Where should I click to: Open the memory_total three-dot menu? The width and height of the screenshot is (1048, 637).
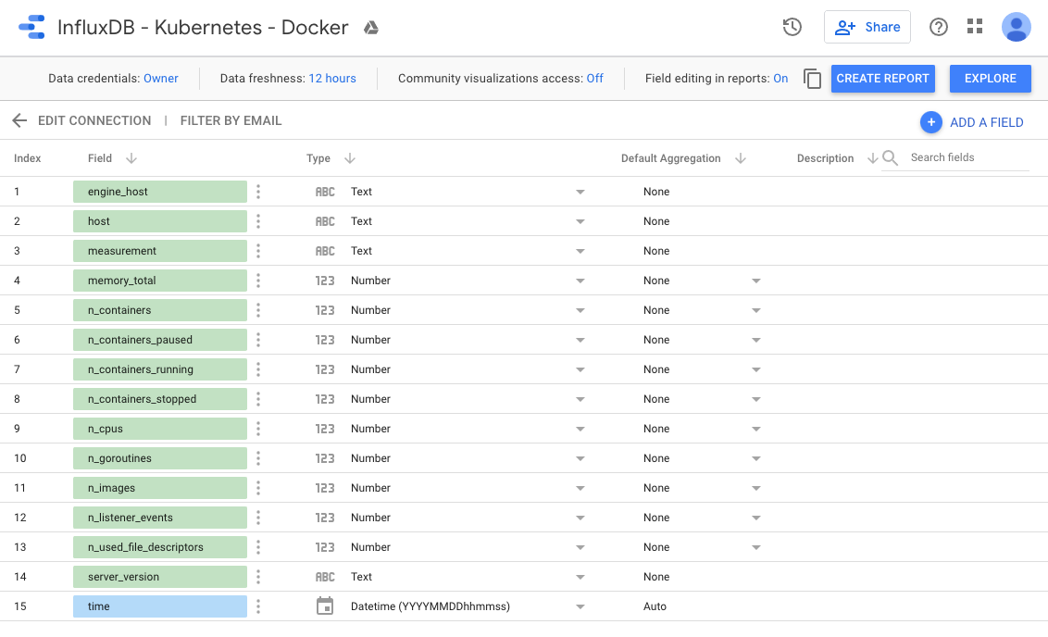point(258,281)
